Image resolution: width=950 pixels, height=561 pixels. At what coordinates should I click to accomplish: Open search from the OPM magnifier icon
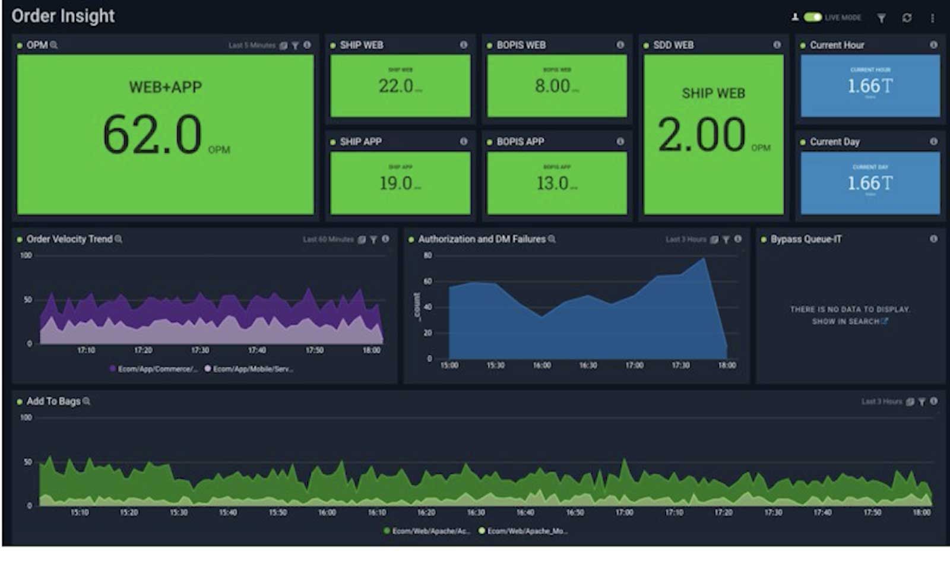click(54, 45)
